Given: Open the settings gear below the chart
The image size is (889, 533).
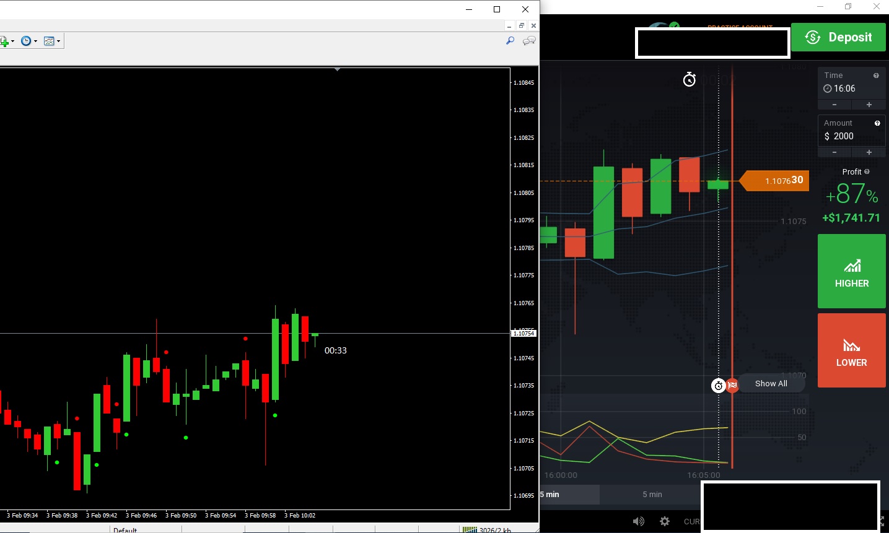Looking at the screenshot, I should point(665,521).
